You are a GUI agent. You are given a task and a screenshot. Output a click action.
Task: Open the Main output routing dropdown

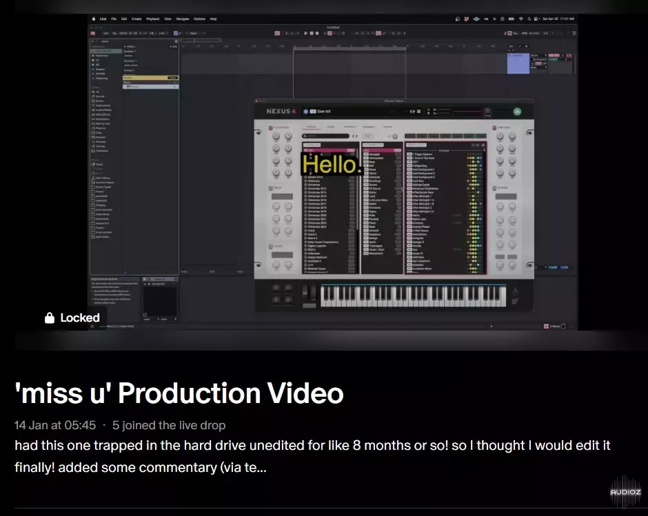click(538, 68)
